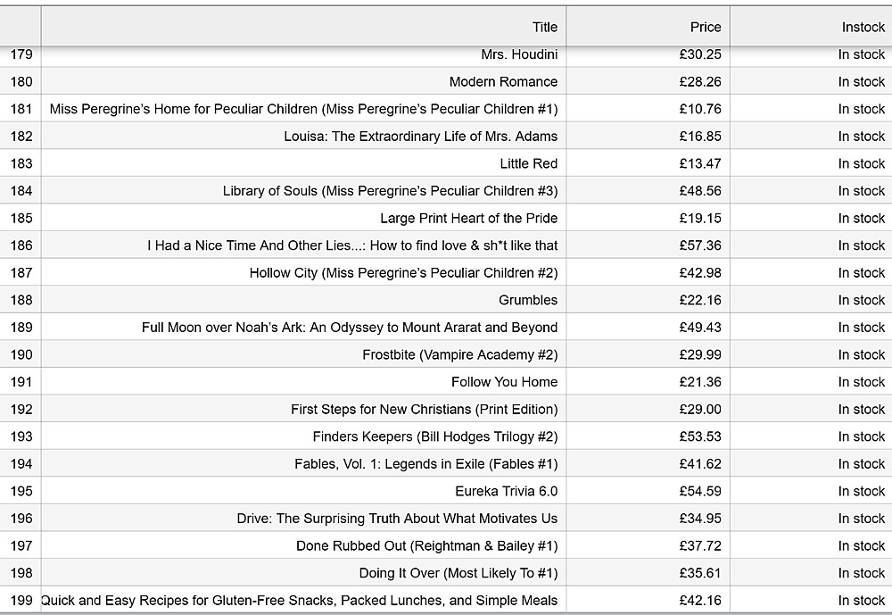Click the Instock column header
This screenshot has height=615, width=892.
[x=863, y=27]
